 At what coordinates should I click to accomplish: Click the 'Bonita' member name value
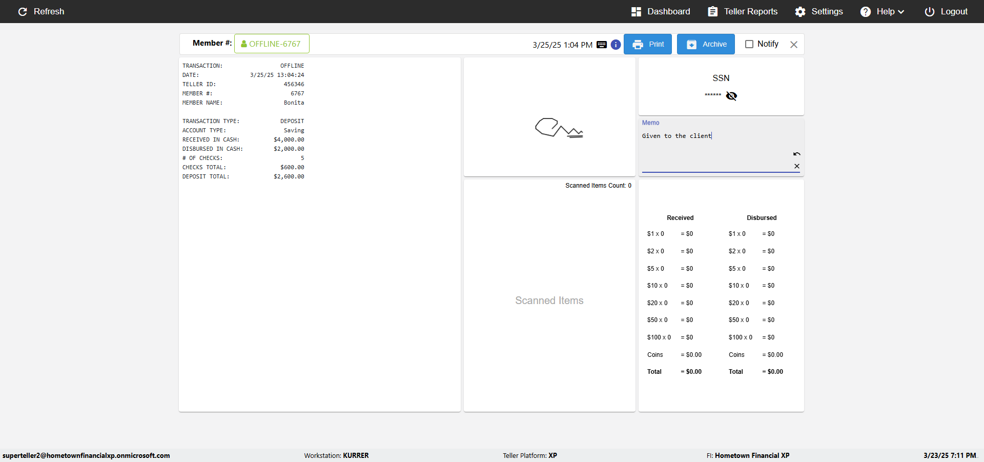coord(294,103)
